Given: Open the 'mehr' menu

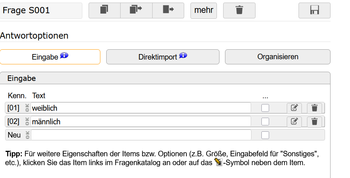Looking at the screenshot, I should (x=204, y=10).
